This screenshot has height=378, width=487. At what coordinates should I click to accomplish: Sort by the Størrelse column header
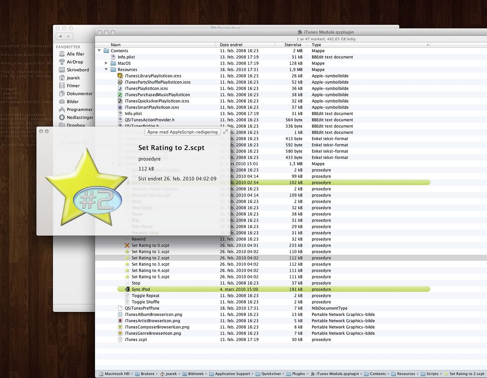pyautogui.click(x=293, y=45)
